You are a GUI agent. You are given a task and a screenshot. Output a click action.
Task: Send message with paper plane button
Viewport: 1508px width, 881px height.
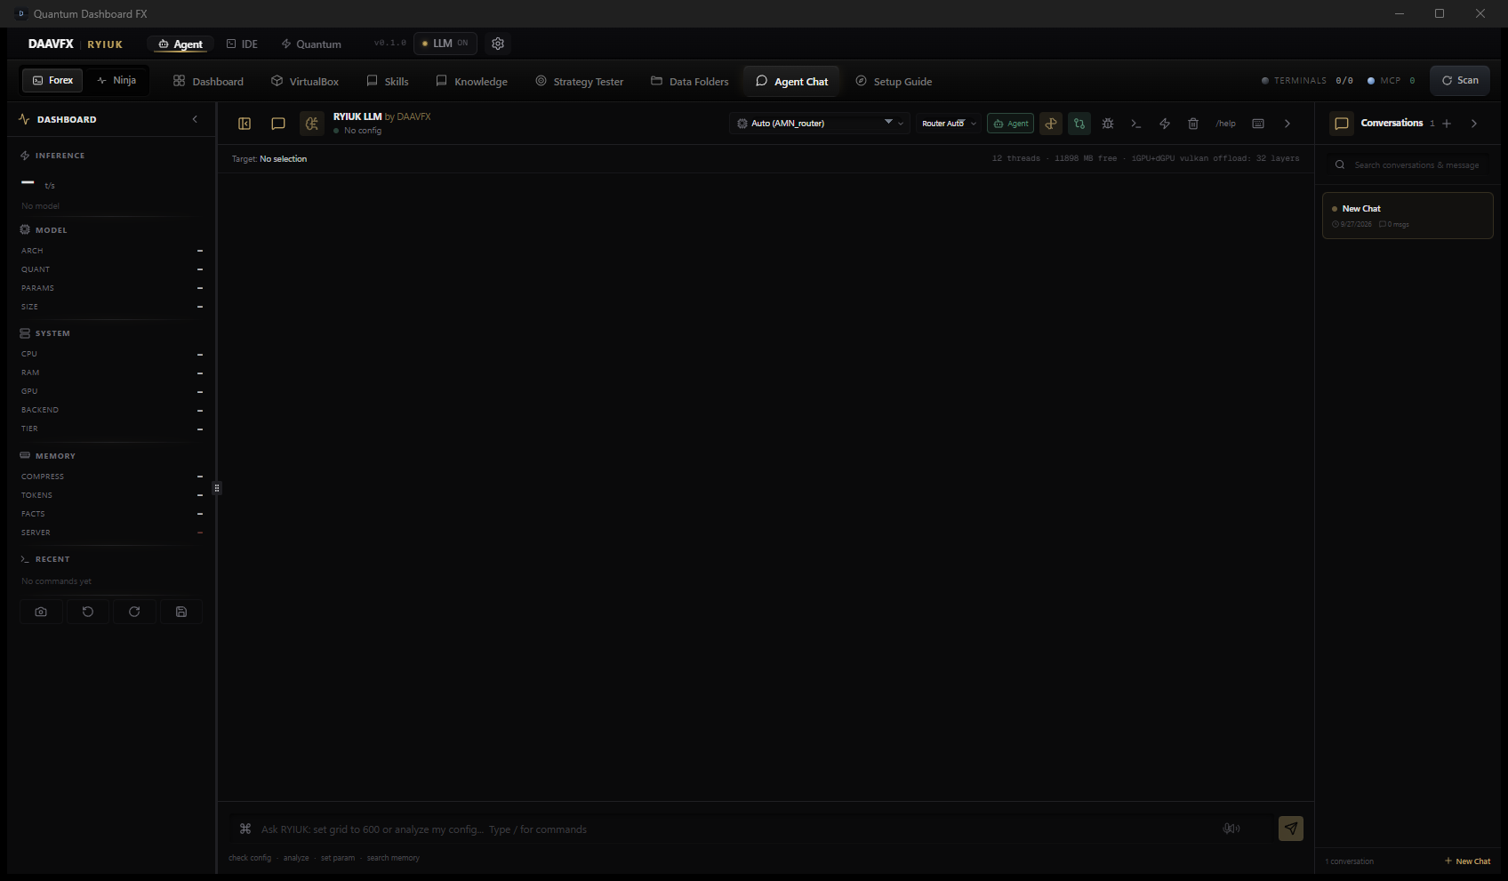pyautogui.click(x=1291, y=829)
